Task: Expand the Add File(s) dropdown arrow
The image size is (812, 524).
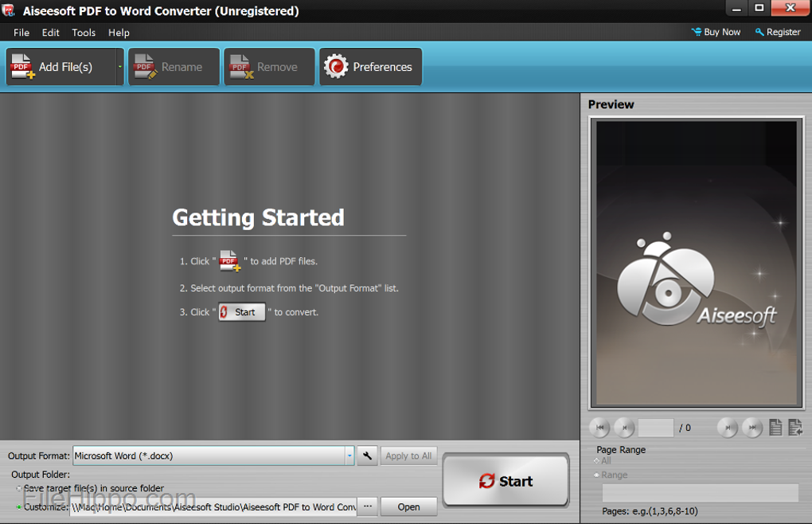Action: [120, 67]
